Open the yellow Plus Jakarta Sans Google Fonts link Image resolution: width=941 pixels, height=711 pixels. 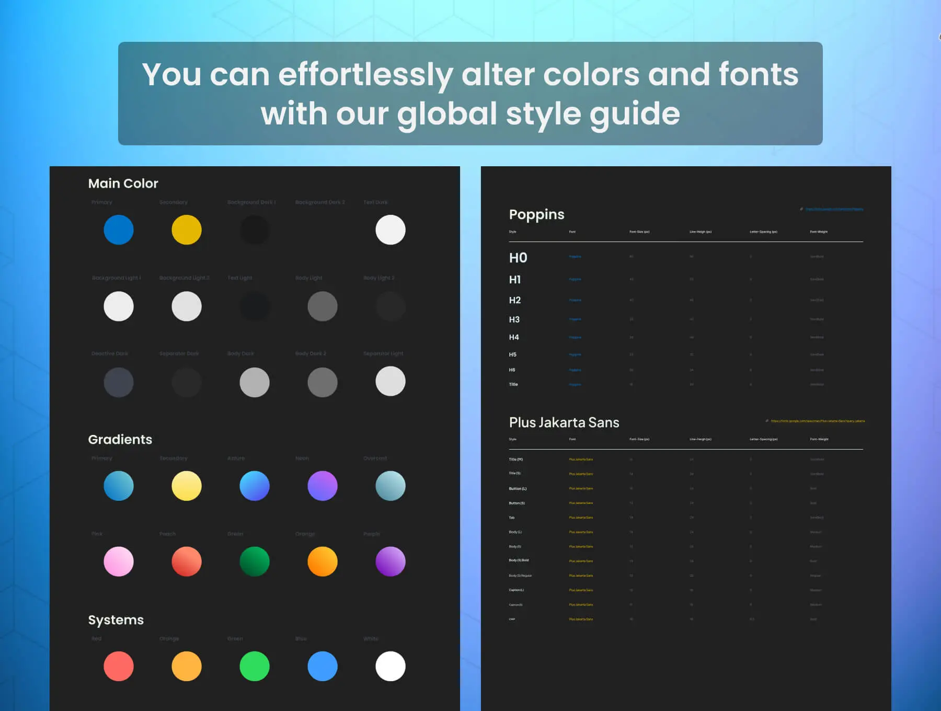click(818, 421)
